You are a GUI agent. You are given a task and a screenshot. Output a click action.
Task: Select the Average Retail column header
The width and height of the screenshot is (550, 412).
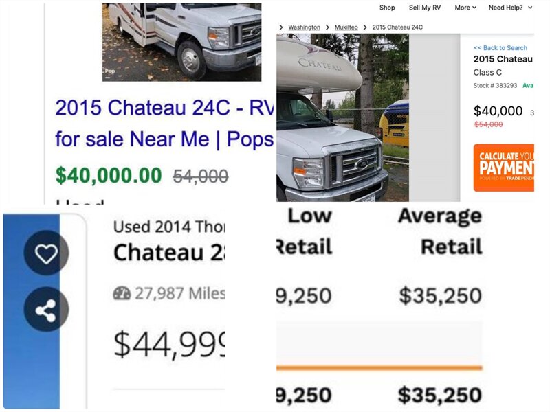point(439,231)
